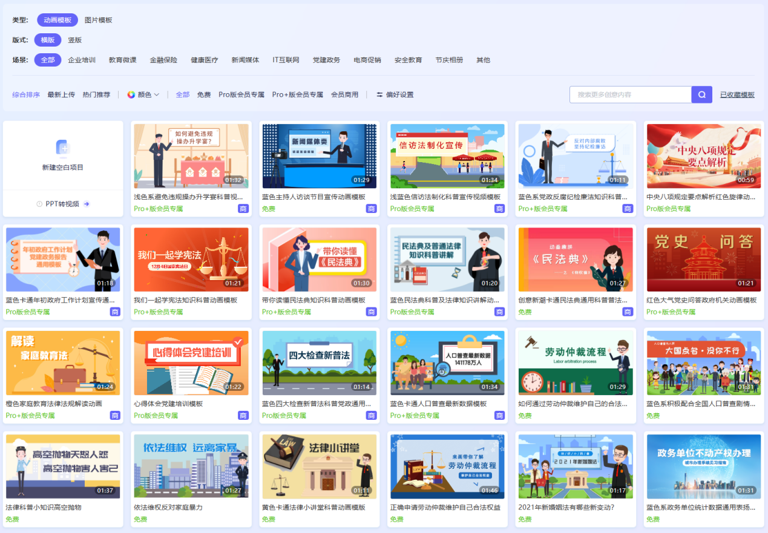Switch to the 健康医疗 scene tab

(x=204, y=60)
